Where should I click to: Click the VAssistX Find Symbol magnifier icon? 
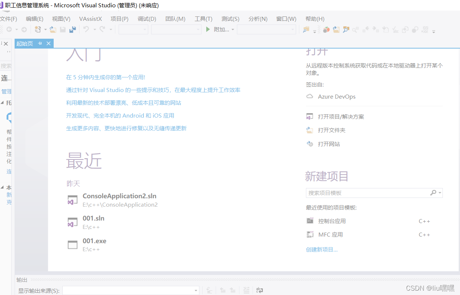(346, 30)
